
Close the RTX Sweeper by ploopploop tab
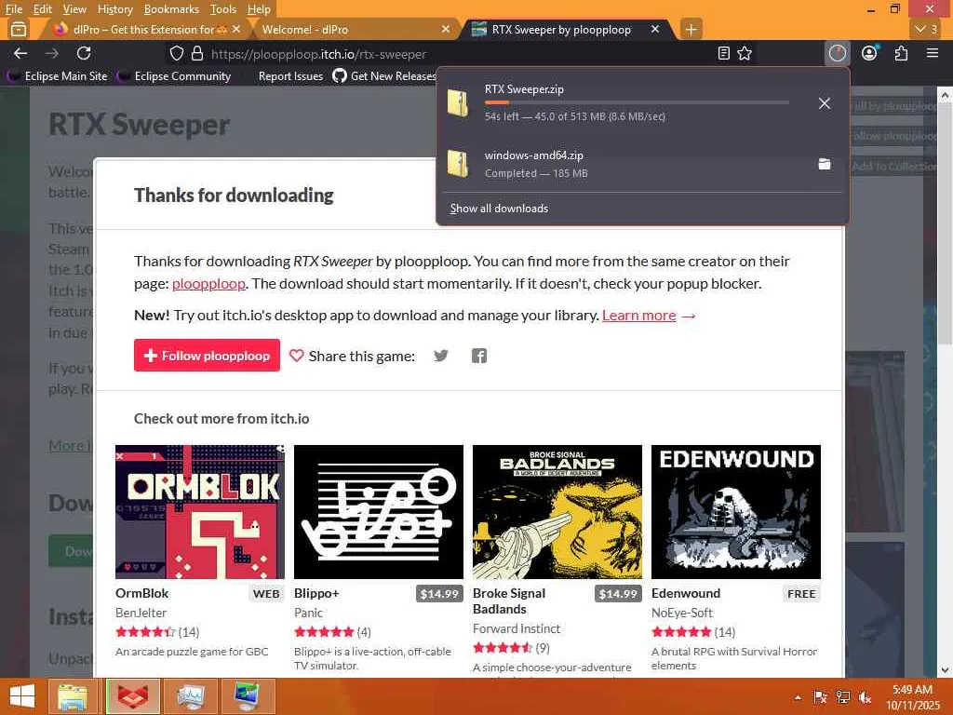655,29
